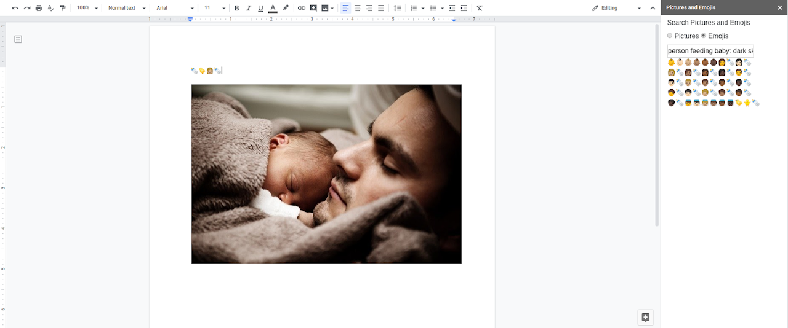Open the Arial font dropdown
The width and height of the screenshot is (788, 328).
click(x=175, y=8)
